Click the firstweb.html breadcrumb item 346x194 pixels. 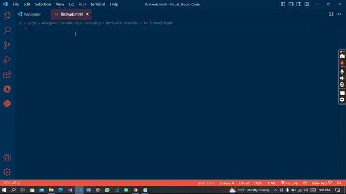click(161, 23)
